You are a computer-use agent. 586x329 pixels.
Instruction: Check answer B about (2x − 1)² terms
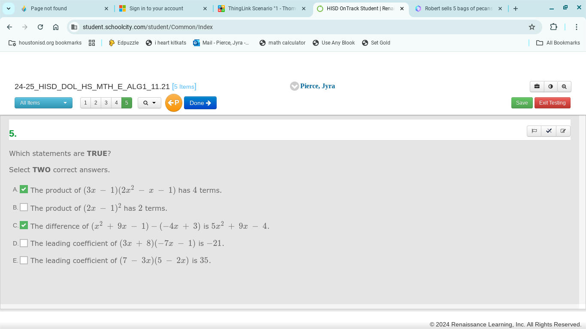pos(24,207)
